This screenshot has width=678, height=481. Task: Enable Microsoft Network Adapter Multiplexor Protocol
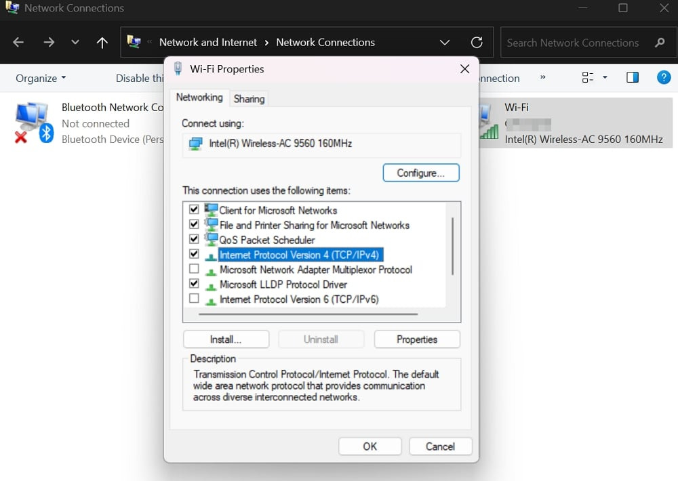coord(195,269)
